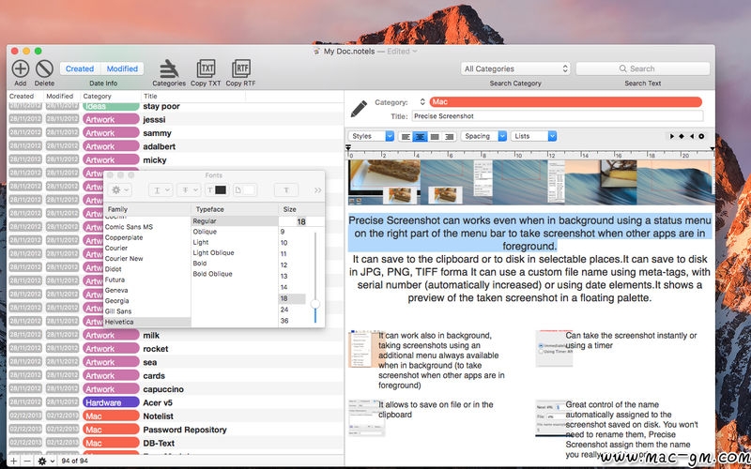Select left text alignment
Screen dimensions: 751x469
tap(406, 136)
